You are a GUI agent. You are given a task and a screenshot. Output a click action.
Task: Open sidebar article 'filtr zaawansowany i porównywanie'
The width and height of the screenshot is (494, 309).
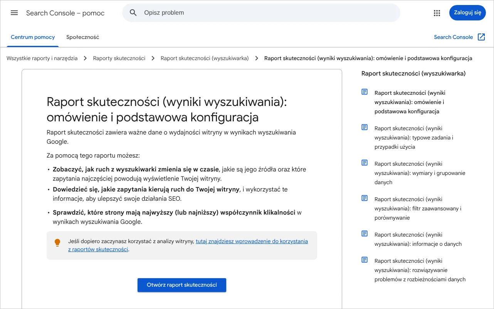(x=418, y=208)
